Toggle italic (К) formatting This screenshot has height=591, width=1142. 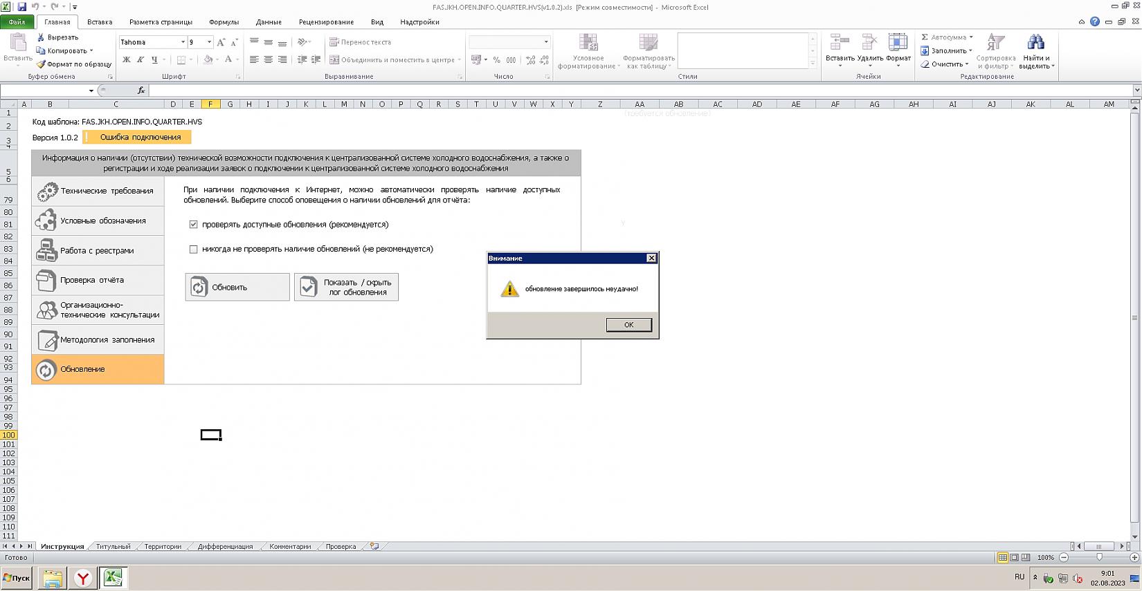[141, 60]
